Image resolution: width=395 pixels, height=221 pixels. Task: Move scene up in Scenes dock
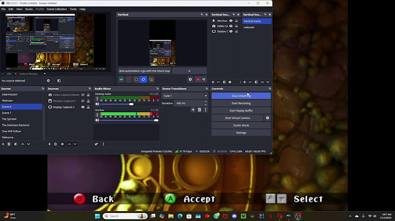pyautogui.click(x=22, y=144)
